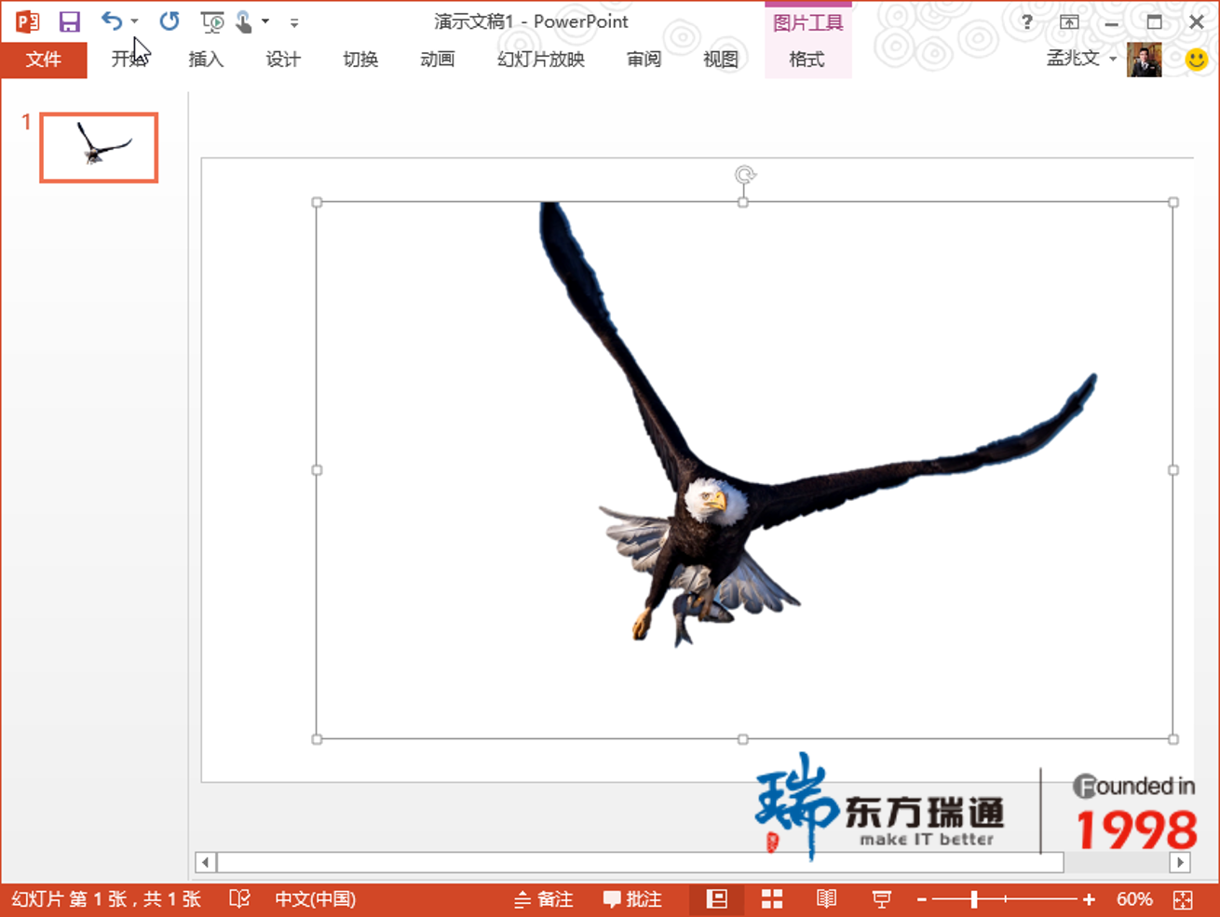Click the left arrow of horizontal scrollbar

click(206, 862)
